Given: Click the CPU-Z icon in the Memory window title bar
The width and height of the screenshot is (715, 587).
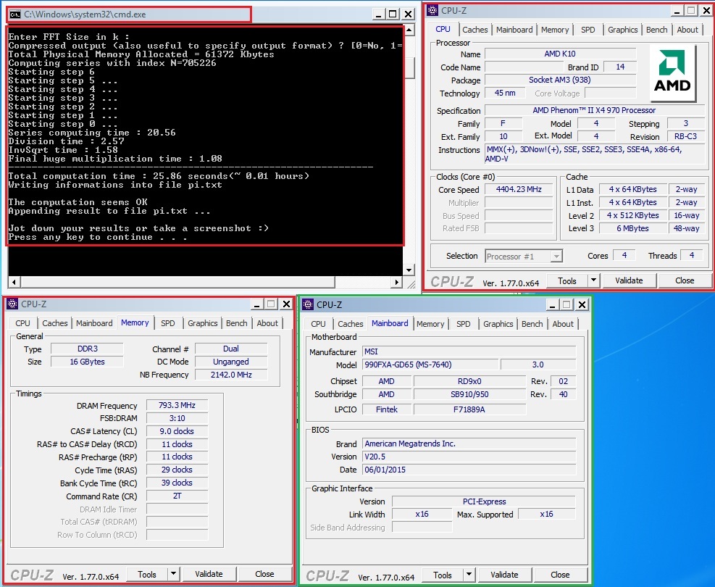Looking at the screenshot, I should pos(13,304).
